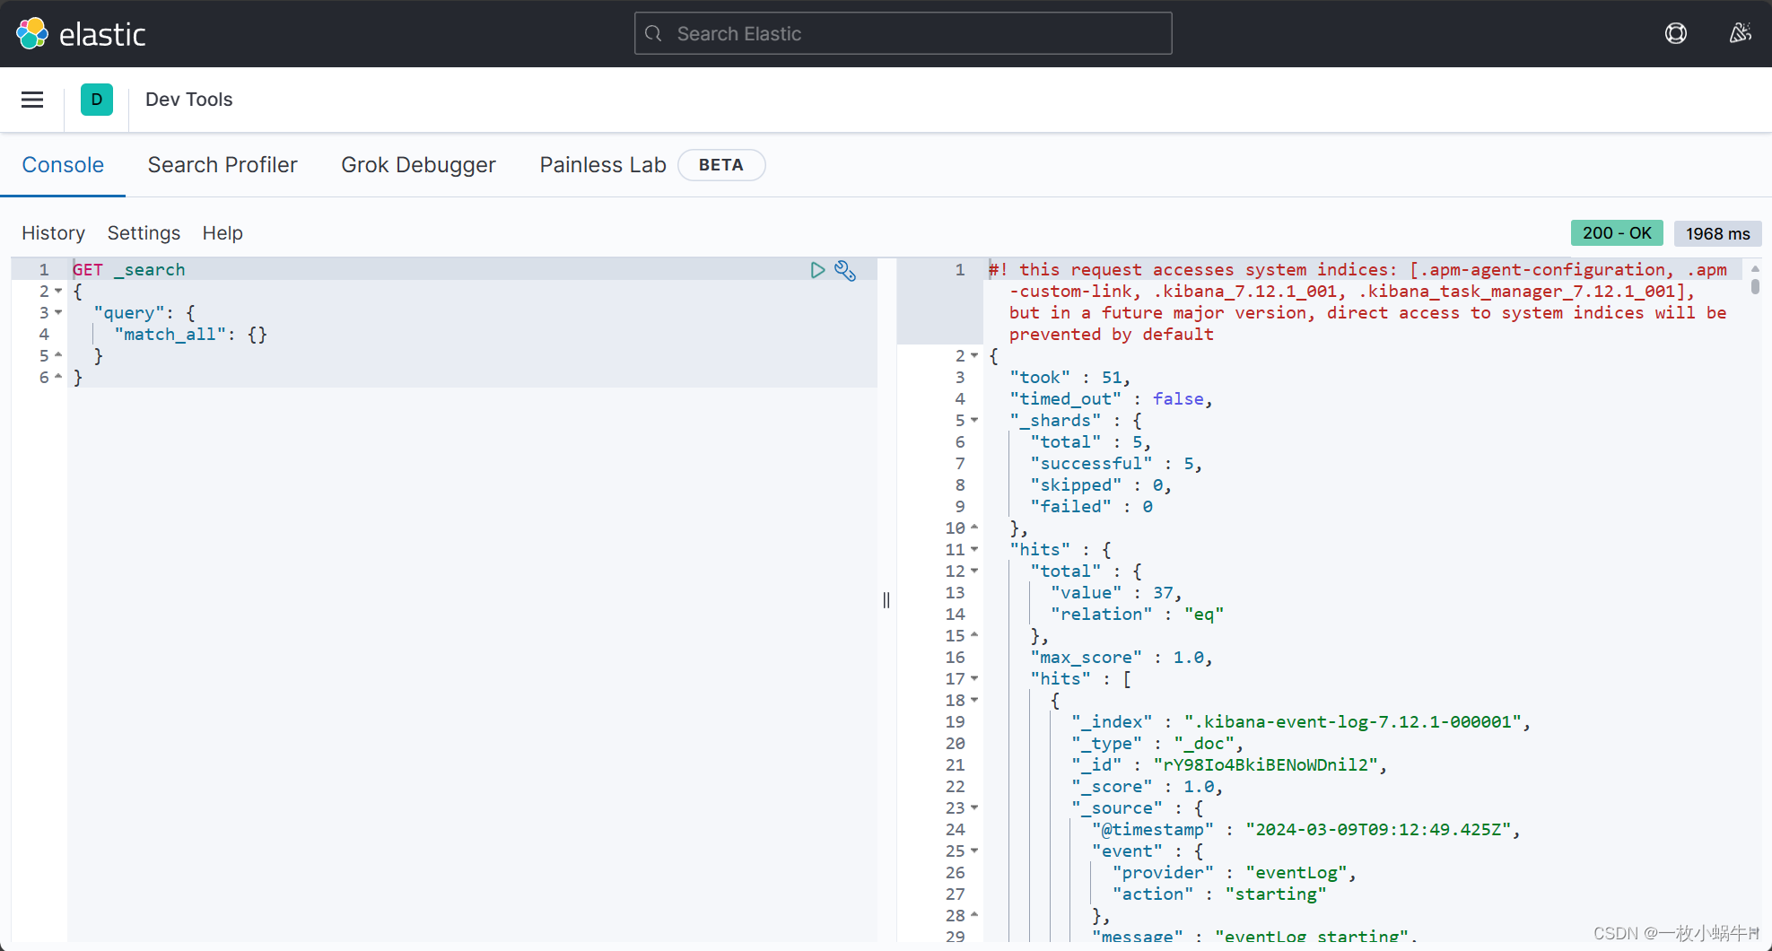Open the console Settings

(144, 233)
